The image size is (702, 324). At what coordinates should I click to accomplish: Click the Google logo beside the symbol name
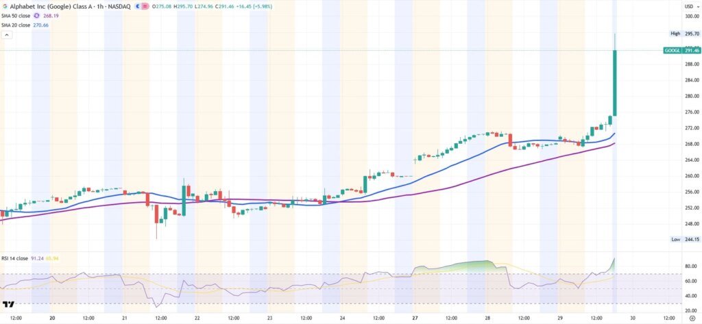5,5
